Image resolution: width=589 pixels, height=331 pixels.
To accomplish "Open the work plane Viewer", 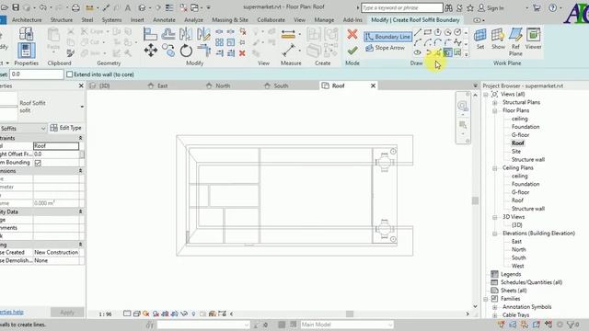I will [533, 39].
